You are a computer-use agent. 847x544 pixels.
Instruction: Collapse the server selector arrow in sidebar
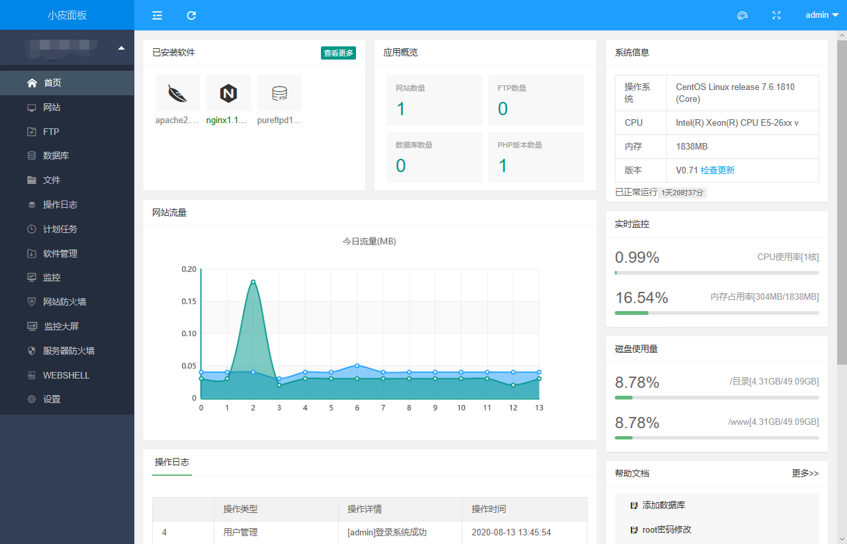coord(121,48)
